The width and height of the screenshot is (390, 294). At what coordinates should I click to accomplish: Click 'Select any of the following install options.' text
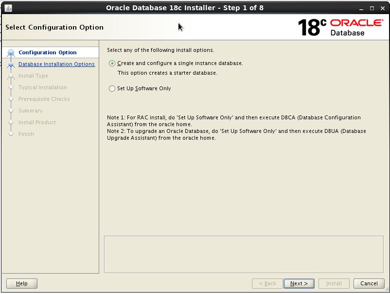tap(160, 50)
